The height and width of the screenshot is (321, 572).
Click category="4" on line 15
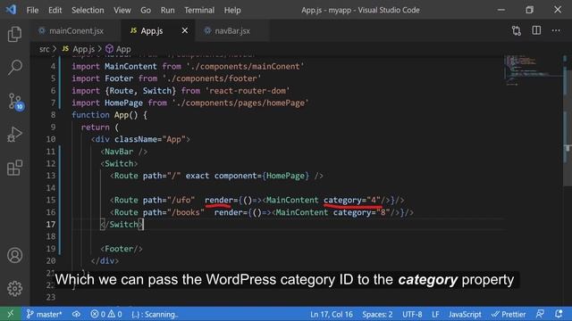click(x=352, y=200)
